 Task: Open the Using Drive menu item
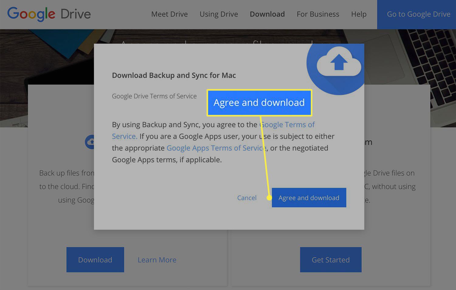click(219, 14)
